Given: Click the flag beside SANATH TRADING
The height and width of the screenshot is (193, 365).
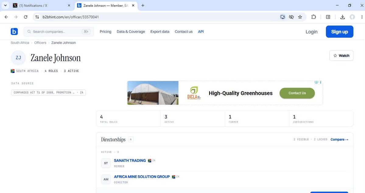Looking at the screenshot, I should coord(150,161).
